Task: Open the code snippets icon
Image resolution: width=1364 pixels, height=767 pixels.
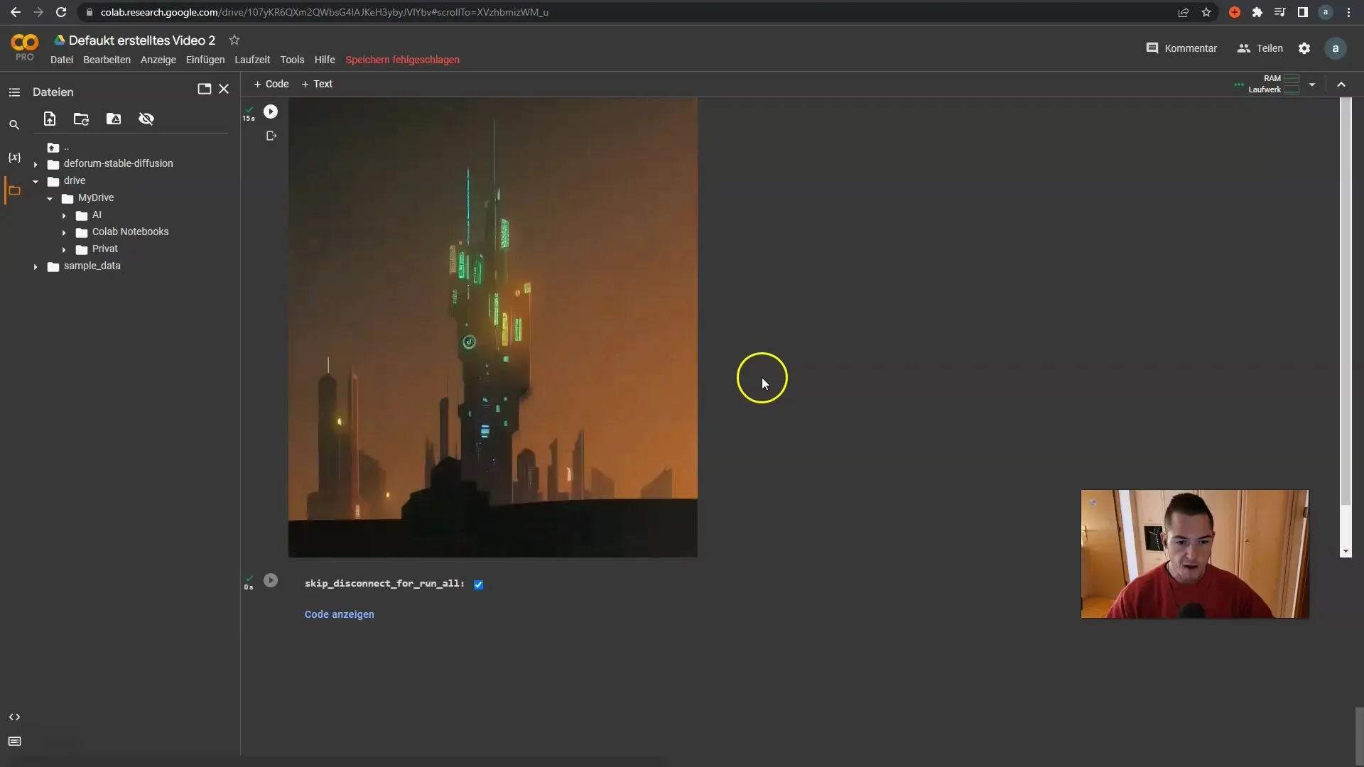Action: [14, 717]
